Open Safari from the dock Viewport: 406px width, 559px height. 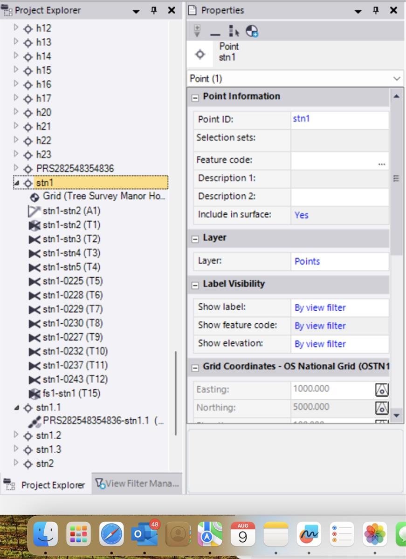pyautogui.click(x=111, y=534)
